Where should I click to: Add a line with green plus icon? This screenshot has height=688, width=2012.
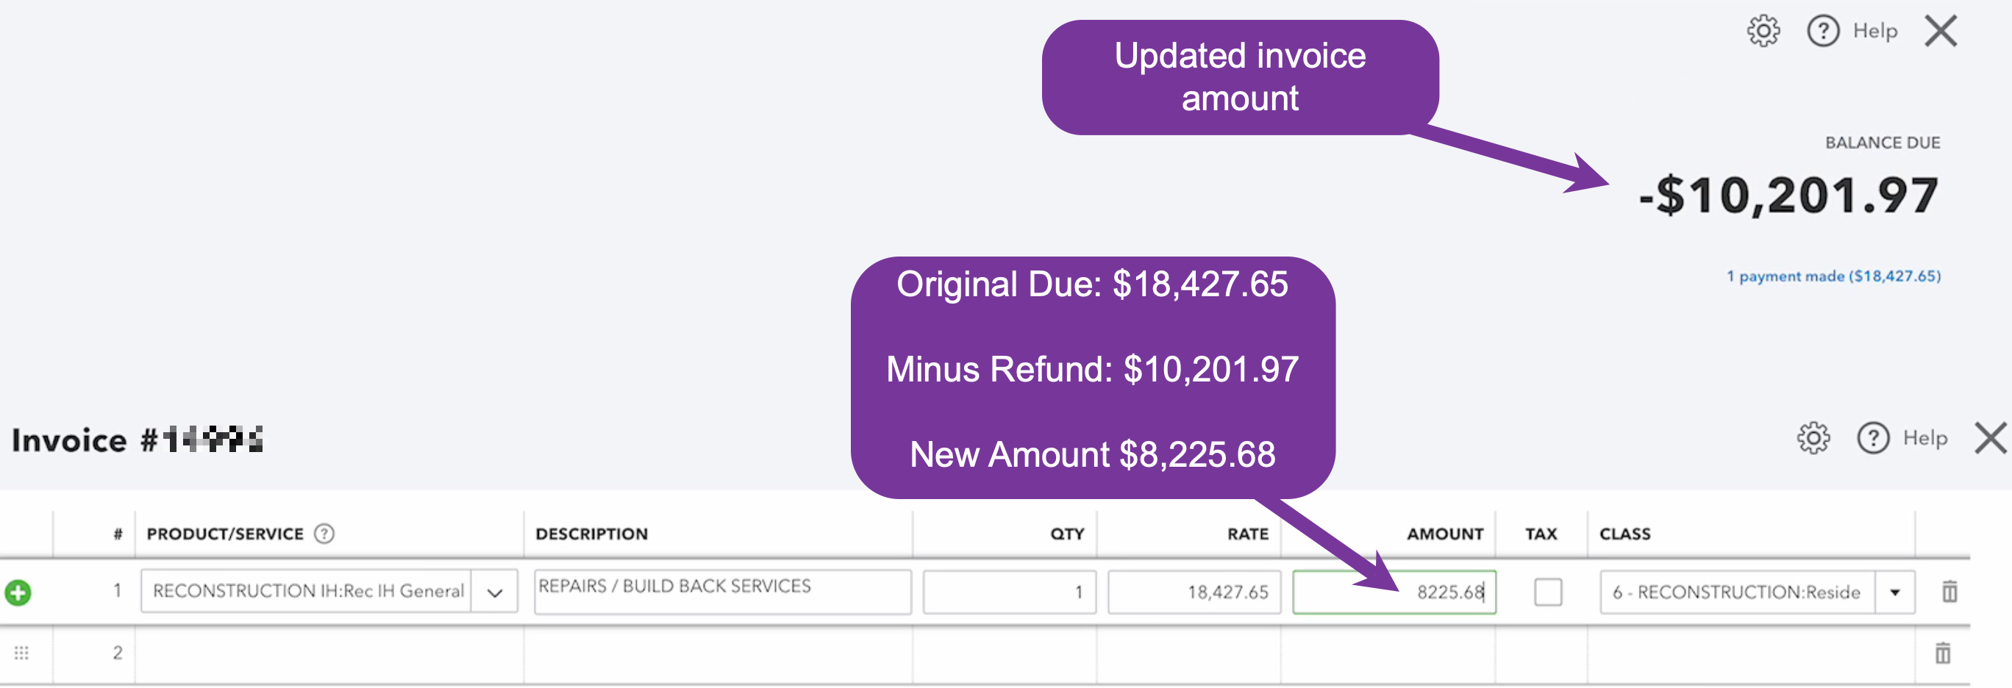point(18,592)
